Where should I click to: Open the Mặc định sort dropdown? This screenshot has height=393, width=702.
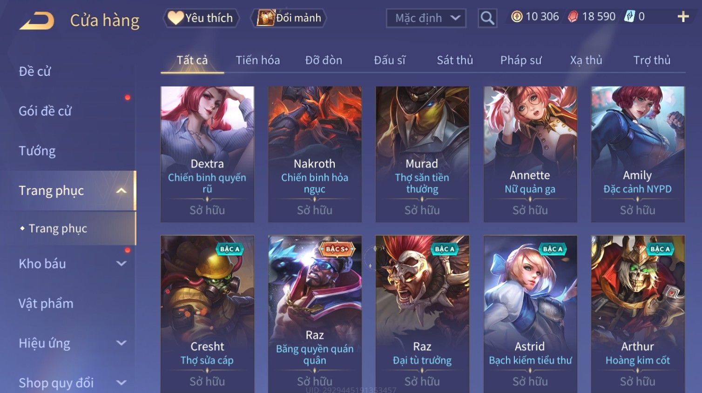click(x=426, y=18)
